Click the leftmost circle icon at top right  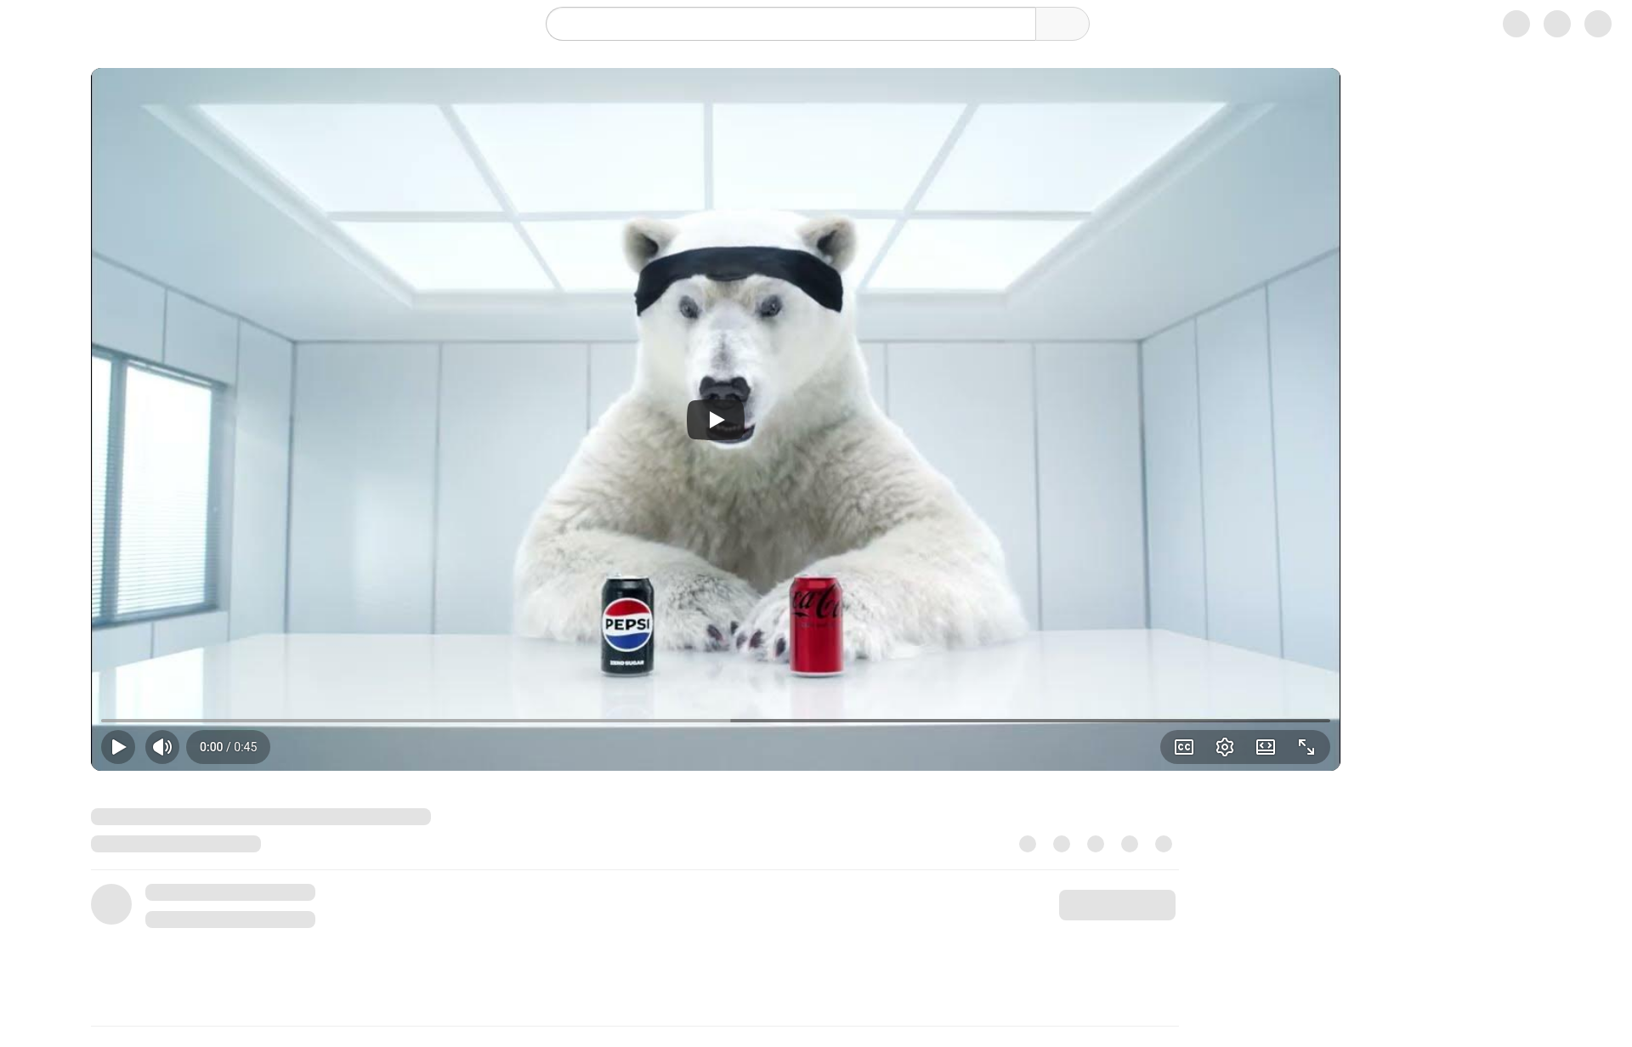[x=1516, y=24]
